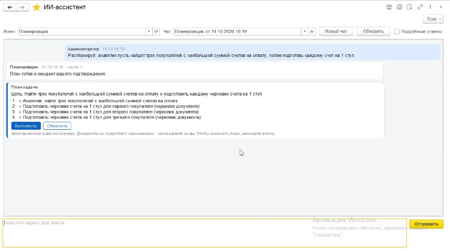This screenshot has width=450, height=251.
Task: Open the selected Чат item card
Action: (312, 32)
